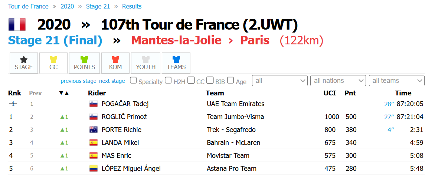The height and width of the screenshot is (176, 435).
Task: Select the green jersey POINTS tab
Action: click(x=84, y=63)
